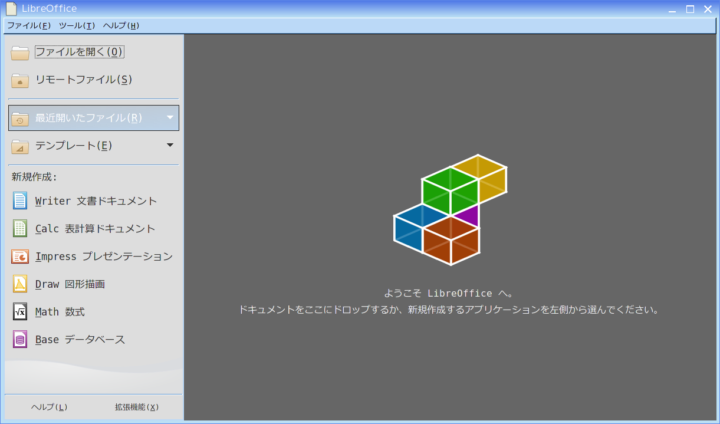Create a new Base データベース
720x424 pixels.
94,340
